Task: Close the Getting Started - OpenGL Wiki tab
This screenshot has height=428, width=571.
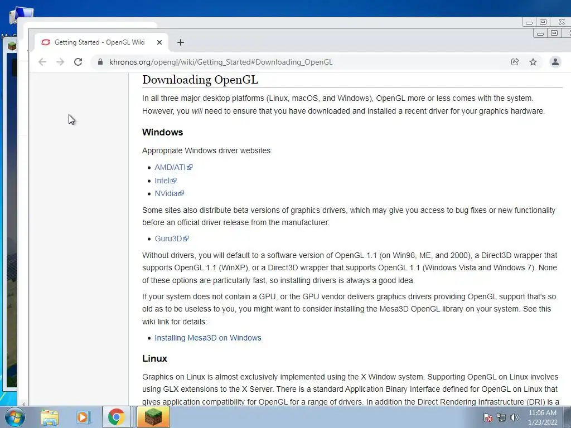Action: pos(159,42)
